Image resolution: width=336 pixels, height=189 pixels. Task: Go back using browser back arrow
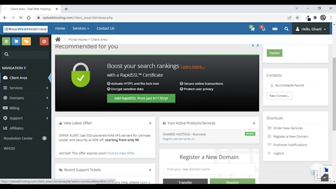[x=5, y=18]
